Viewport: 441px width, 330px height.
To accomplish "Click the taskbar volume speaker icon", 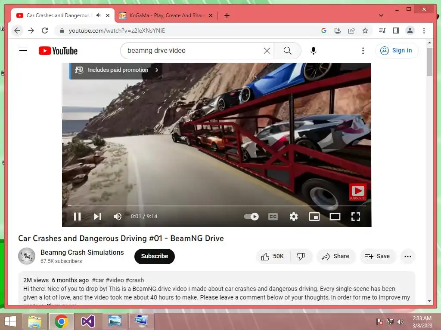I will 400,322.
